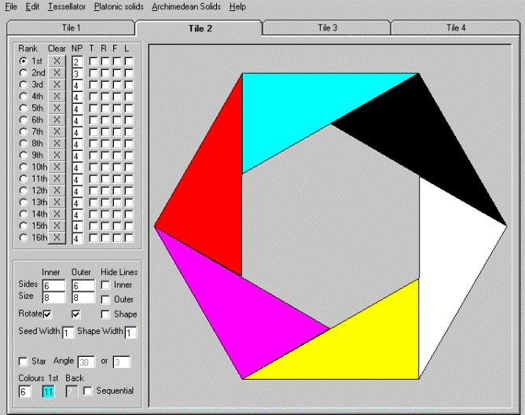Switch to the Tile 3 tab
Image resolution: width=525 pixels, height=415 pixels.
click(x=327, y=28)
